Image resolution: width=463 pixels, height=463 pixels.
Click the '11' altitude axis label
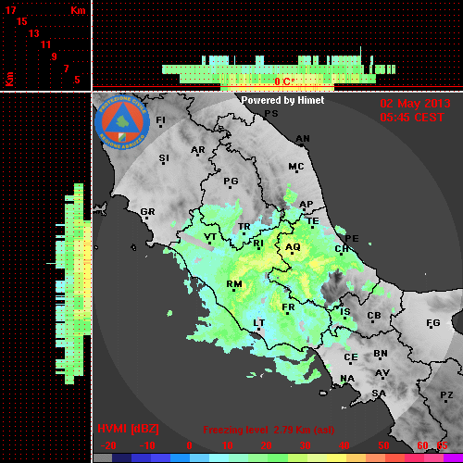(45, 44)
